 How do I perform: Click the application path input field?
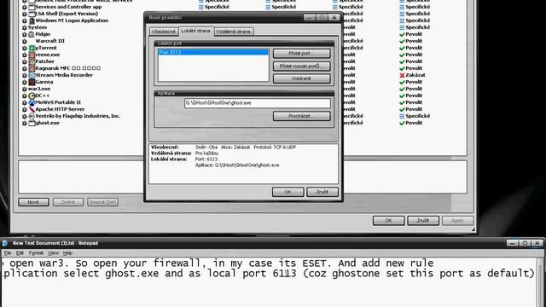(x=258, y=103)
